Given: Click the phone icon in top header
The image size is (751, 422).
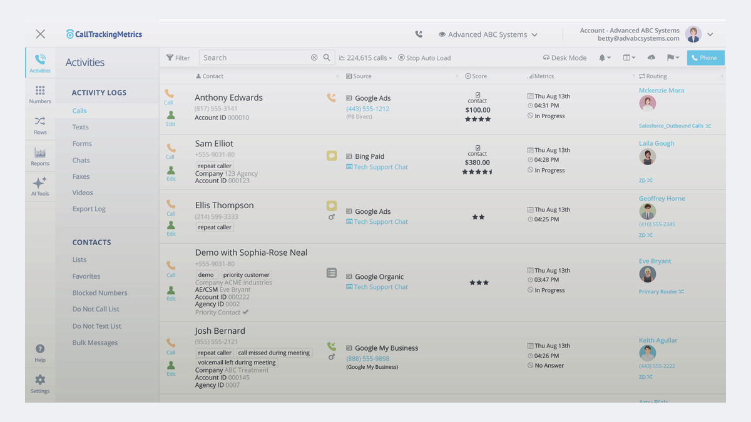Looking at the screenshot, I should pyautogui.click(x=419, y=34).
